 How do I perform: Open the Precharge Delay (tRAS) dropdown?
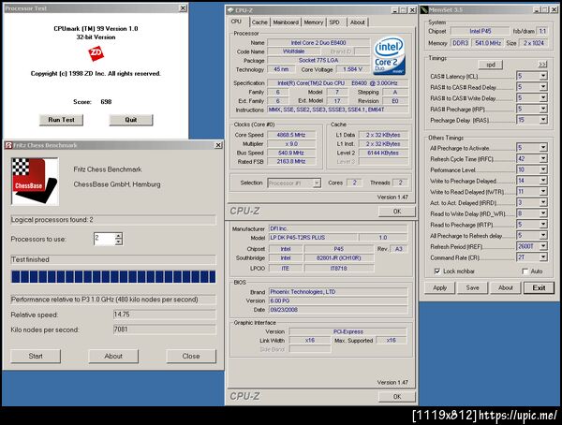[x=543, y=120]
